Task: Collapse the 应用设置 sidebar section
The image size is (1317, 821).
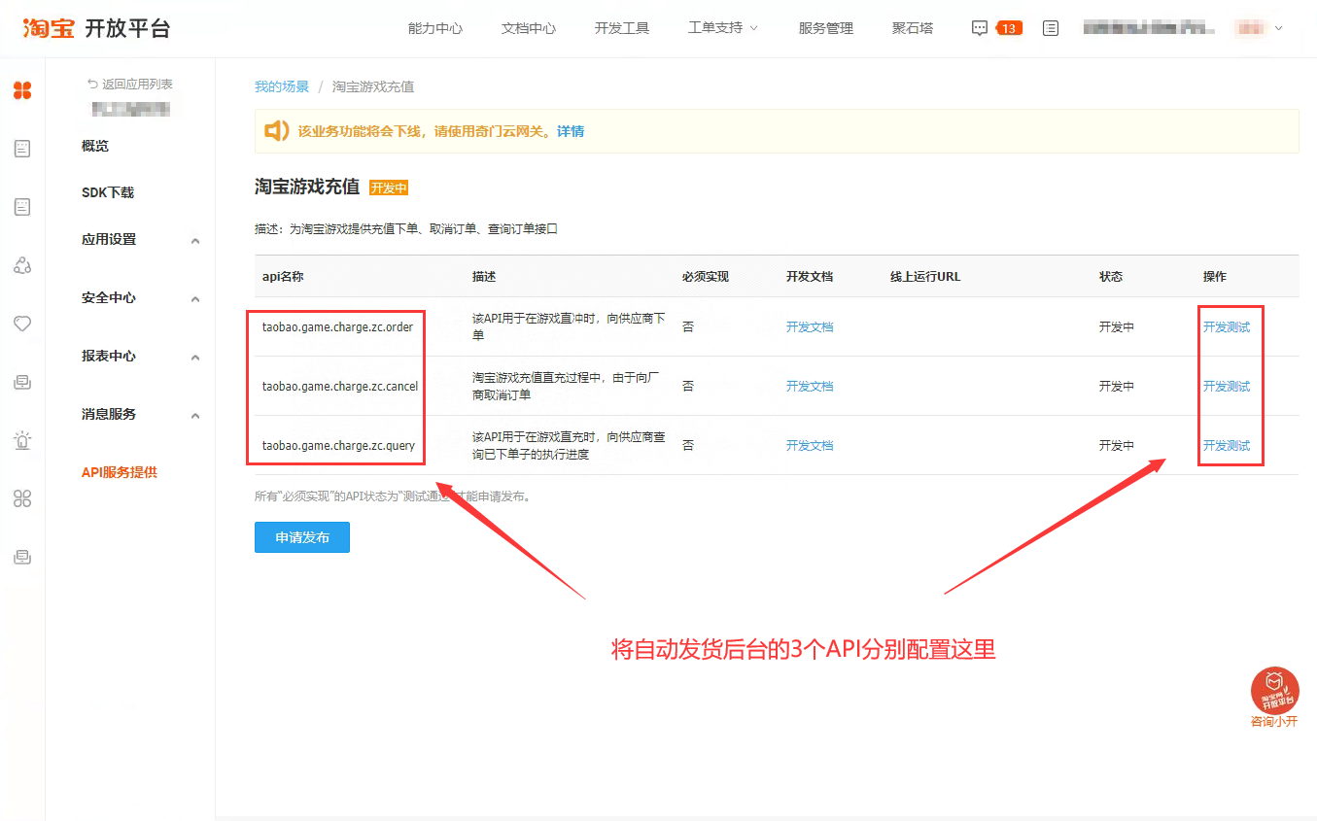Action: 195,241
